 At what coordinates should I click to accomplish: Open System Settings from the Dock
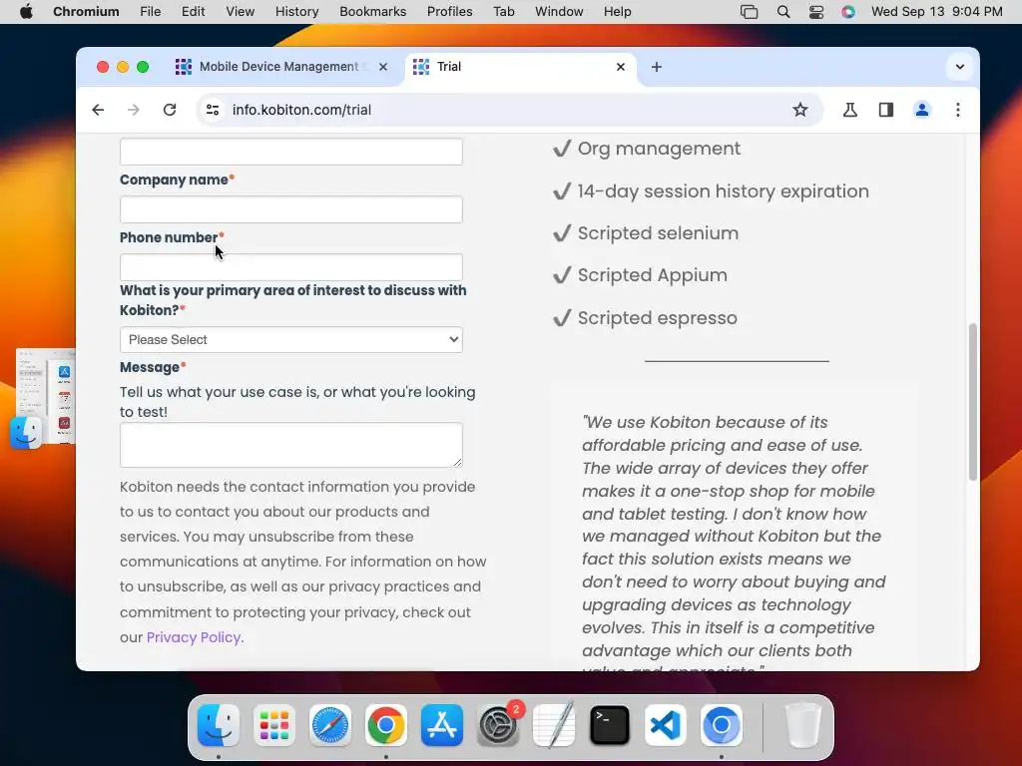coord(498,725)
